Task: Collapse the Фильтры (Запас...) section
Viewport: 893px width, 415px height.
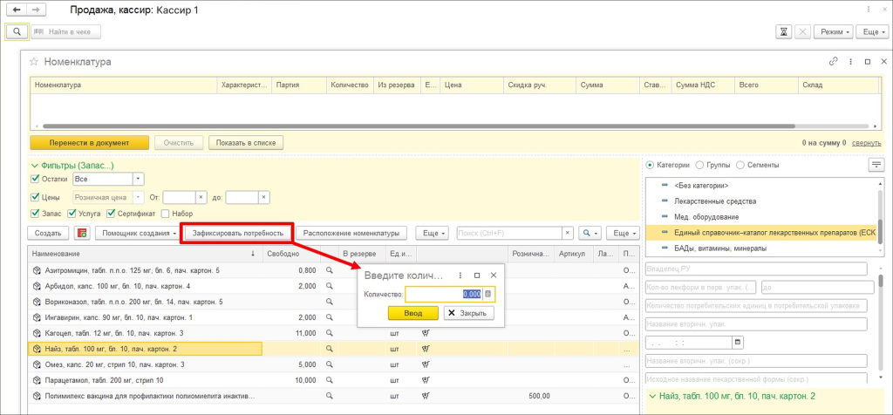Action: pos(35,165)
